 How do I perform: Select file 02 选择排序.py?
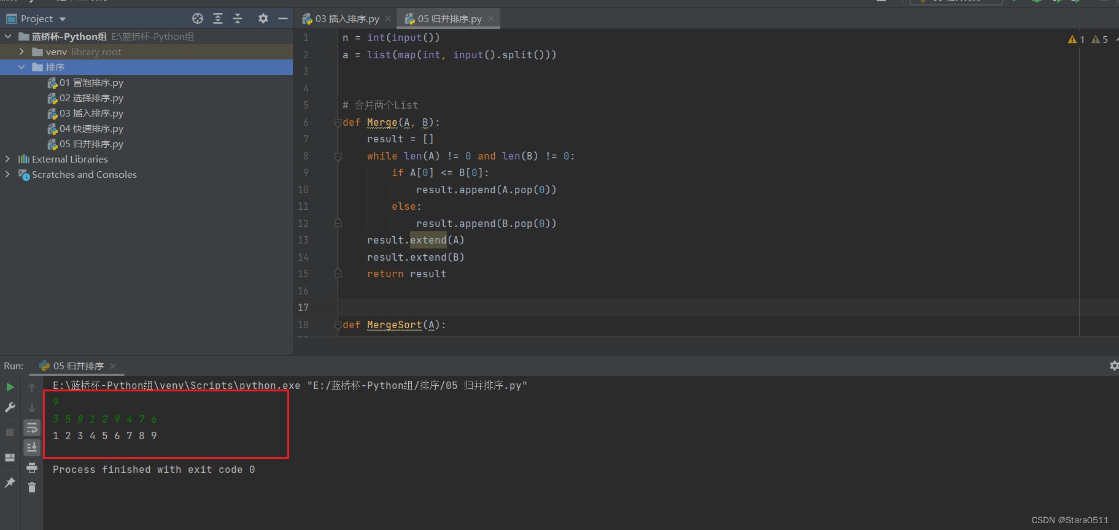pos(85,98)
